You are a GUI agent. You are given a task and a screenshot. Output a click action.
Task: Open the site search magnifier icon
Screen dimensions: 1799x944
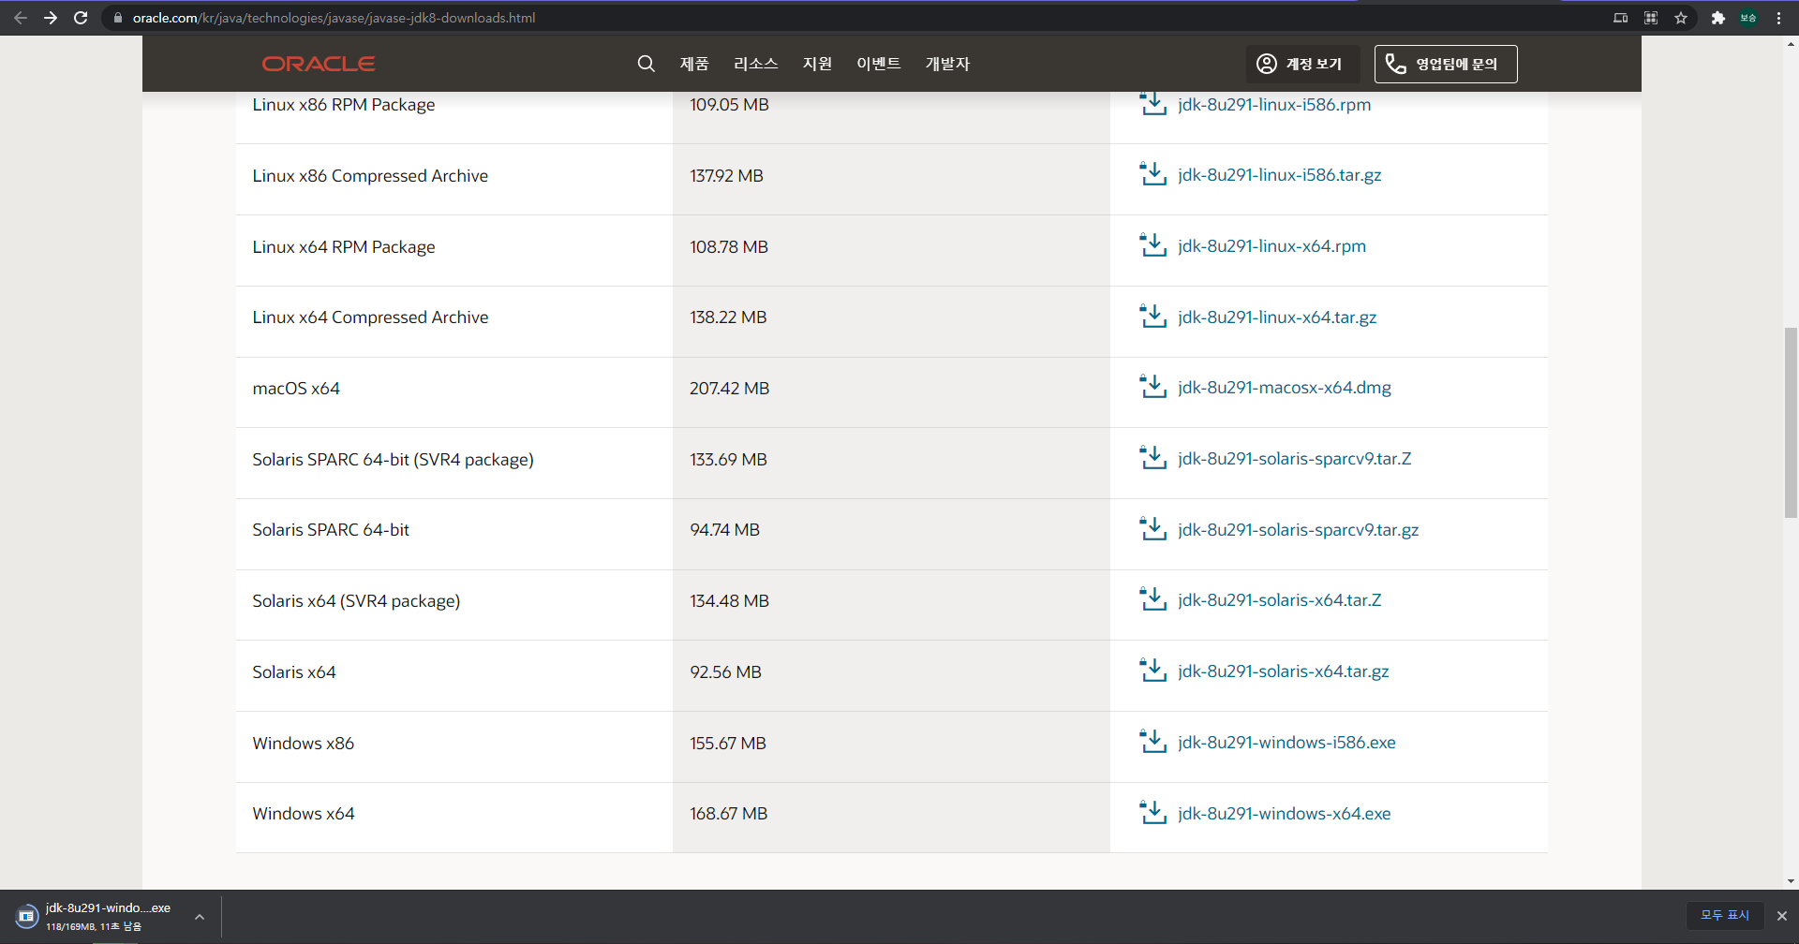[646, 64]
